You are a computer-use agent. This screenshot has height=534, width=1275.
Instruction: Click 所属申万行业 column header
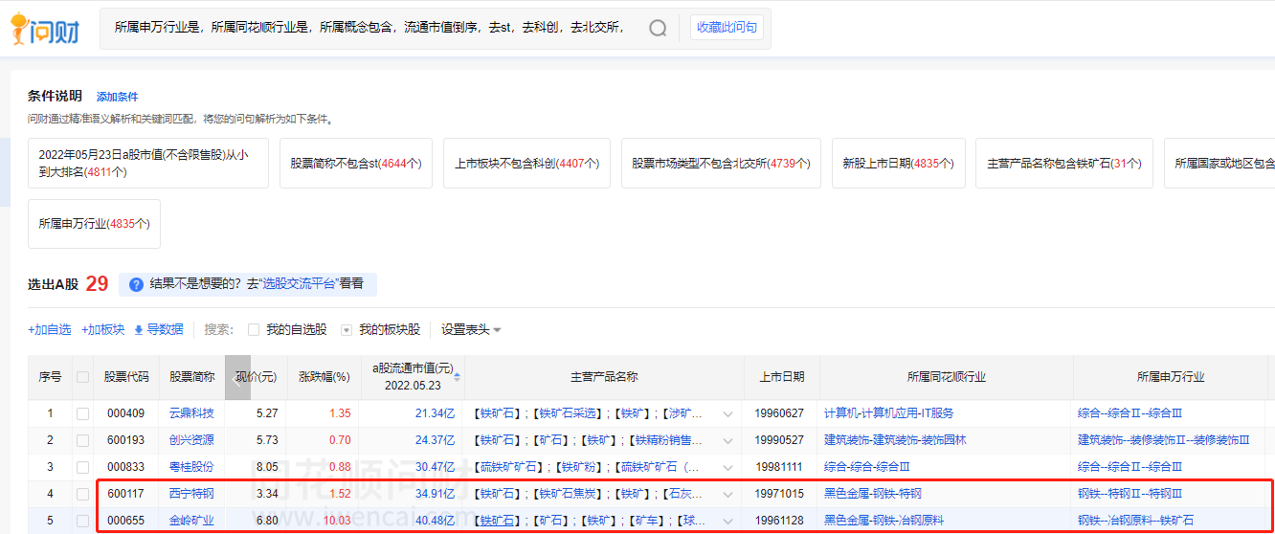(x=1170, y=377)
